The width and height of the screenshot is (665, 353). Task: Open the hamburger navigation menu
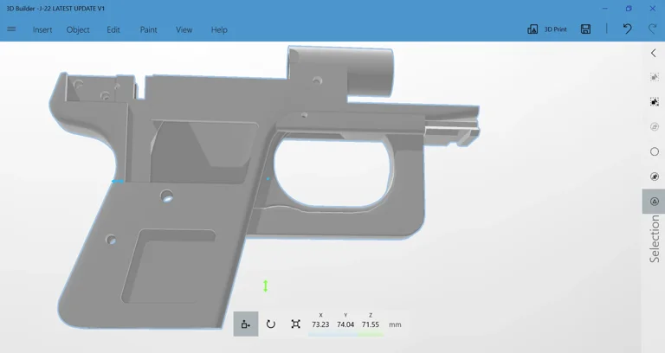(x=11, y=29)
